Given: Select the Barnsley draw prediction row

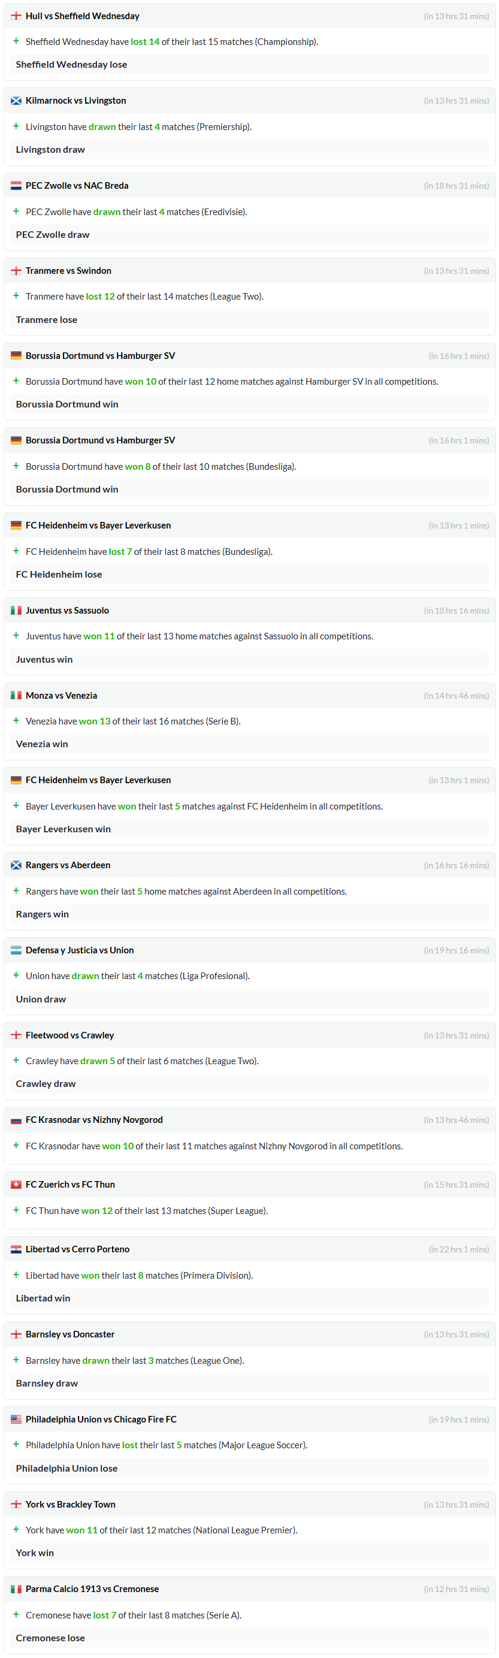Looking at the screenshot, I should coord(250,1383).
